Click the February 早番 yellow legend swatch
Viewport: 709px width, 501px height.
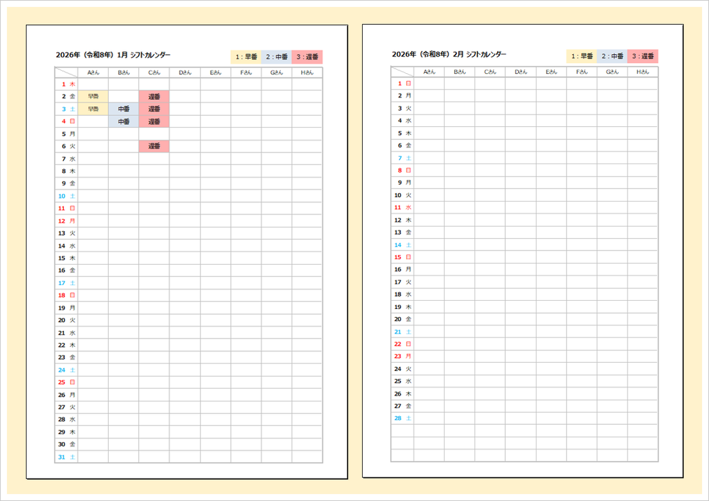click(x=581, y=56)
